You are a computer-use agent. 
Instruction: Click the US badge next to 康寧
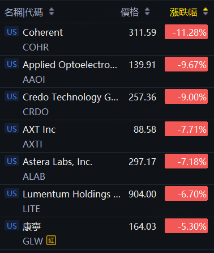tap(12, 225)
